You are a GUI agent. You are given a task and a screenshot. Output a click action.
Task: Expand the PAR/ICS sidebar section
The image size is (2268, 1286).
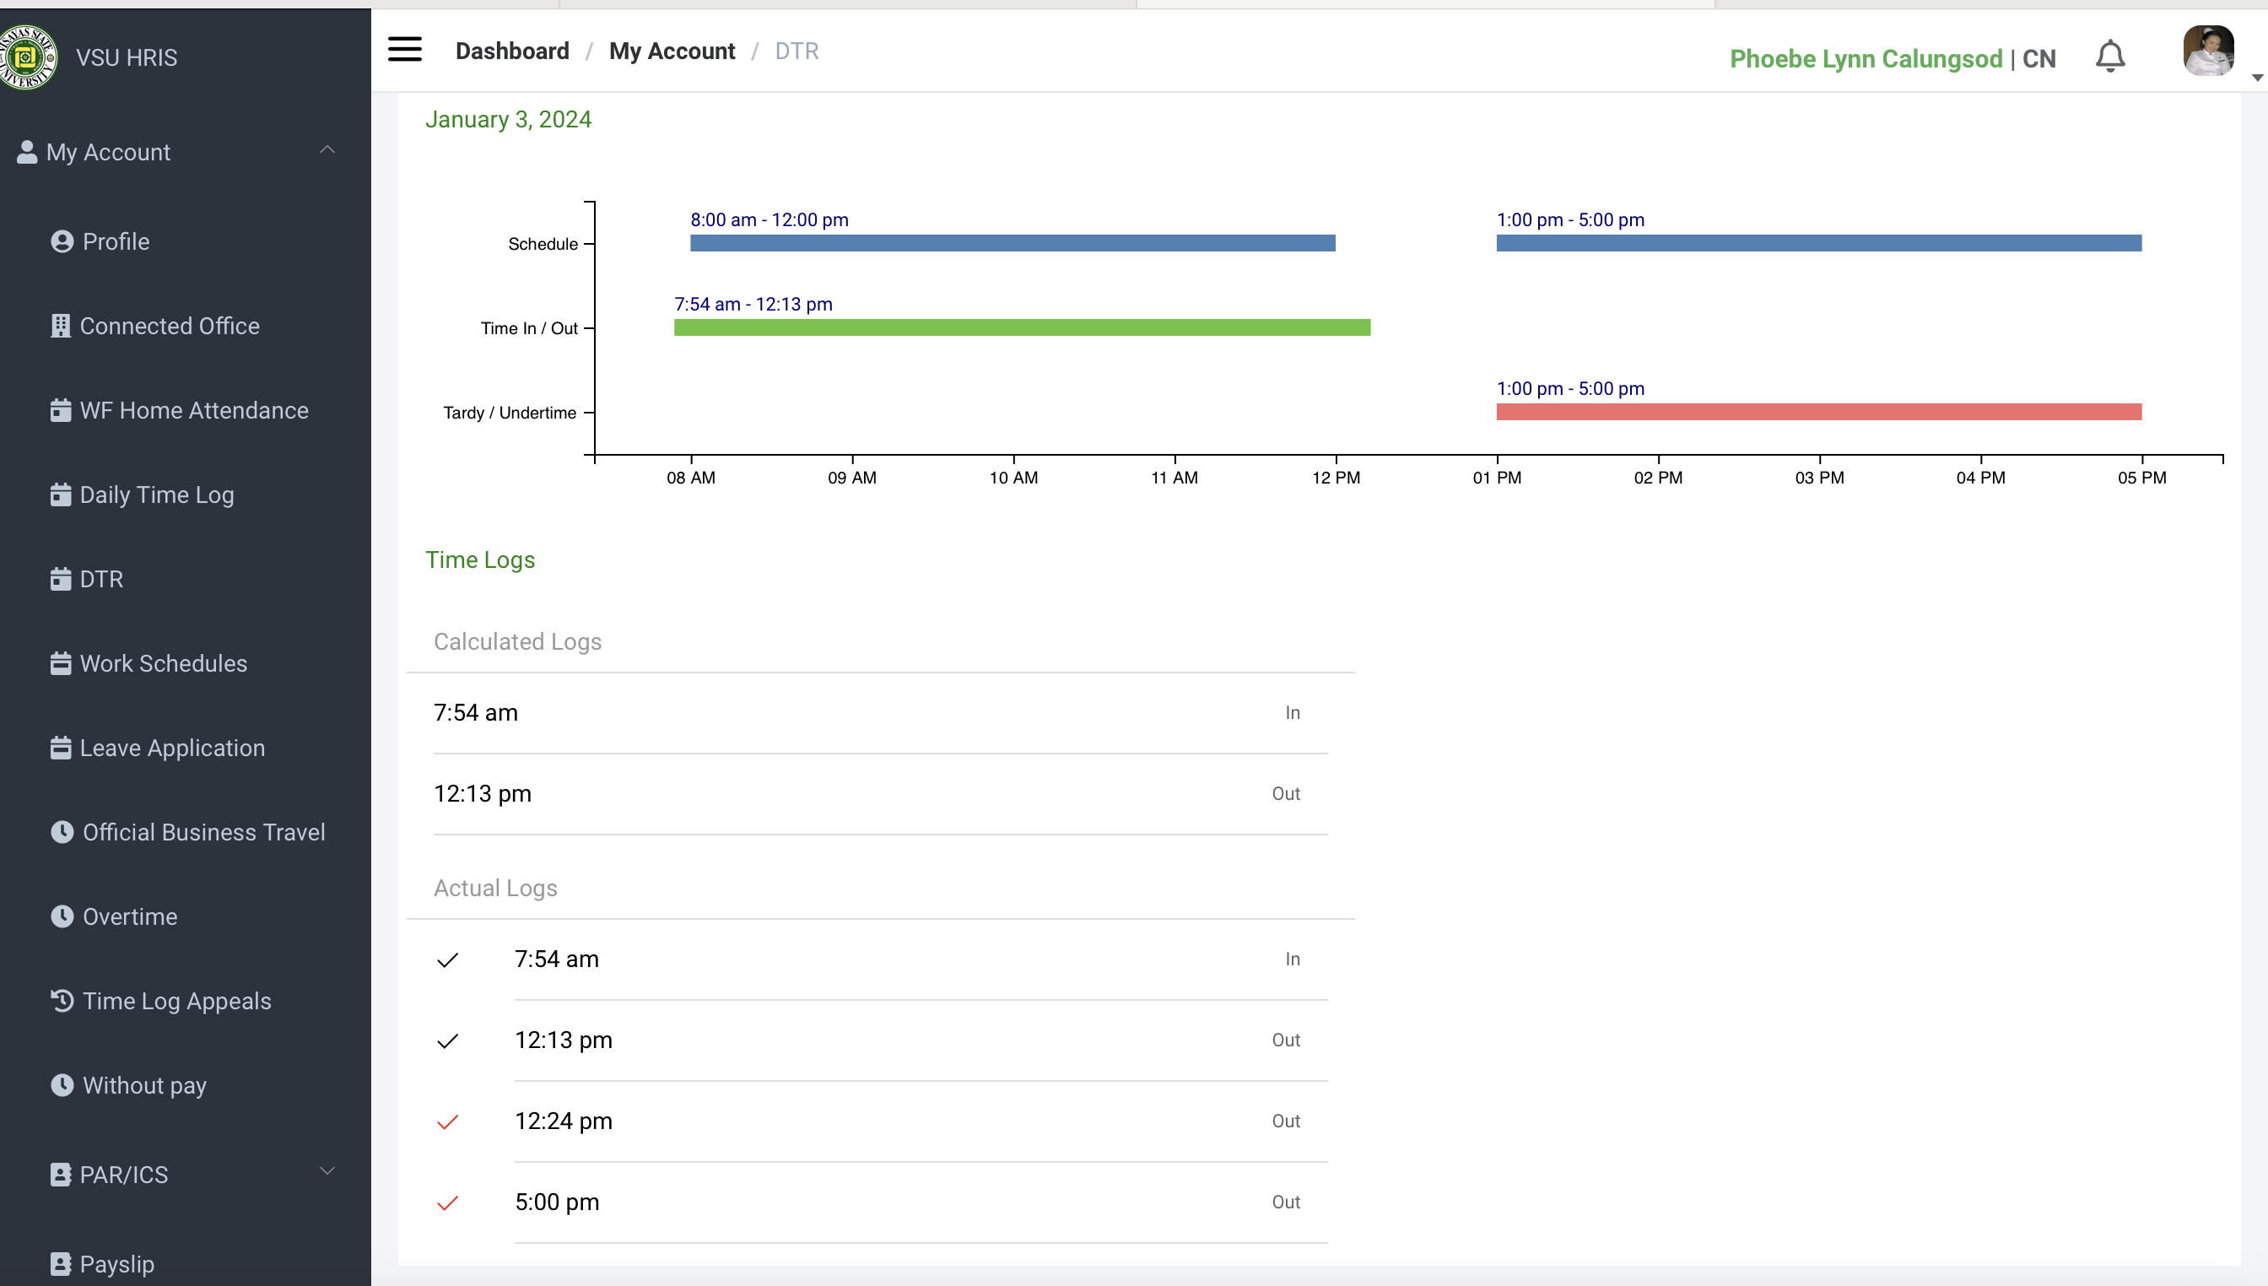click(x=327, y=1171)
